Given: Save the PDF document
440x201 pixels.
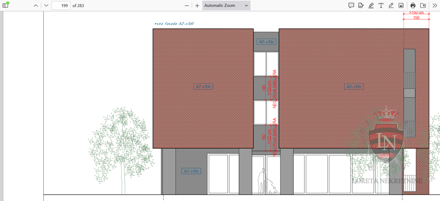Looking at the screenshot, I should pyautogui.click(x=423, y=5).
